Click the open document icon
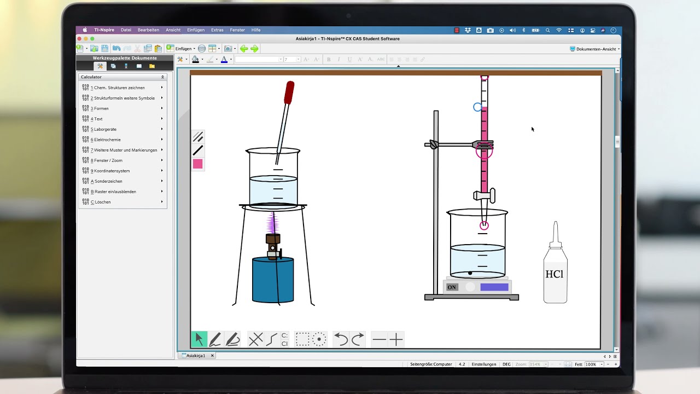 click(x=94, y=49)
